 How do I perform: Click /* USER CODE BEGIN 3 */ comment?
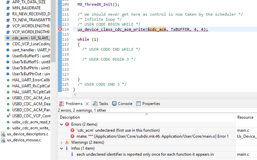[x=109, y=59]
